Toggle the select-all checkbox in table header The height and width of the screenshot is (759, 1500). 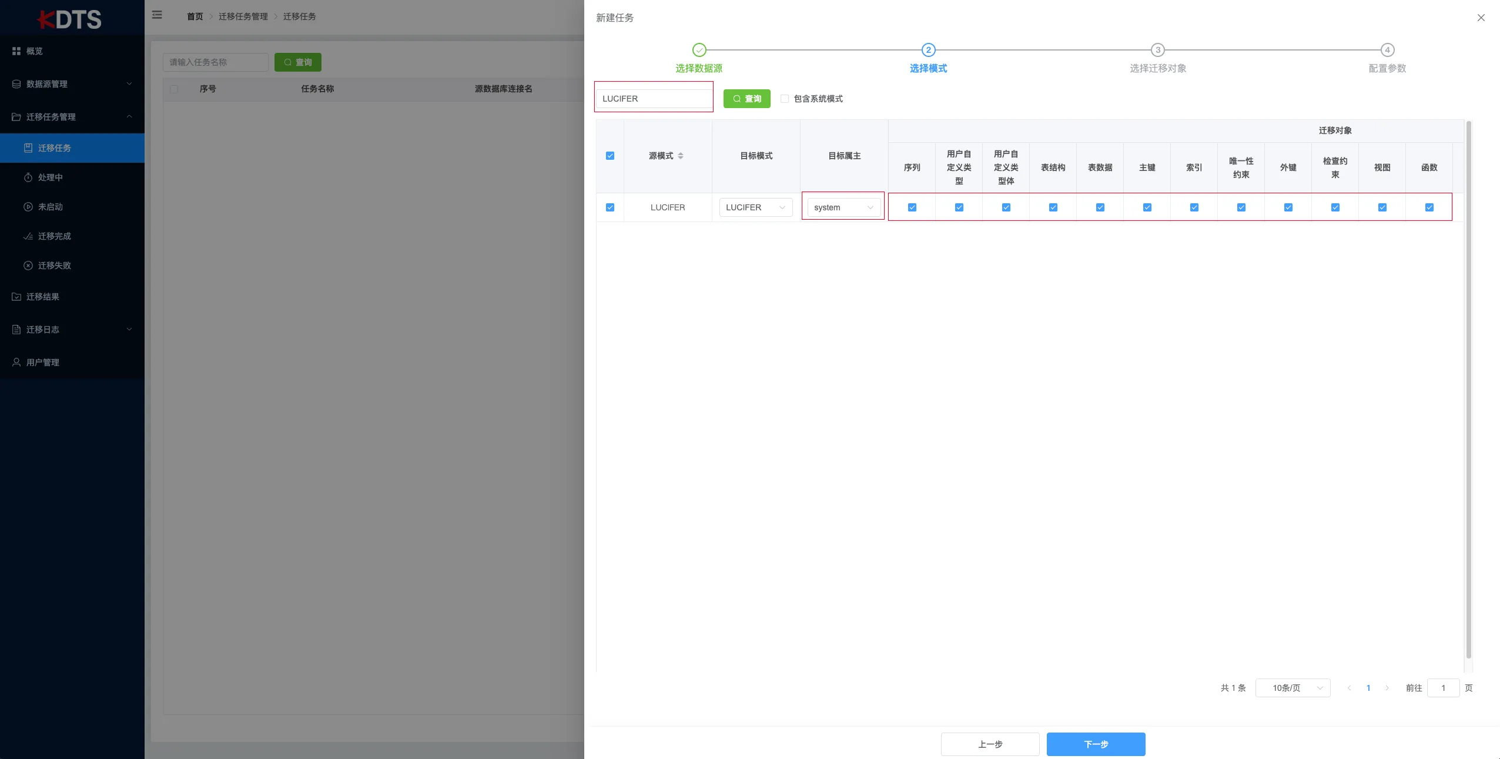[x=610, y=156]
